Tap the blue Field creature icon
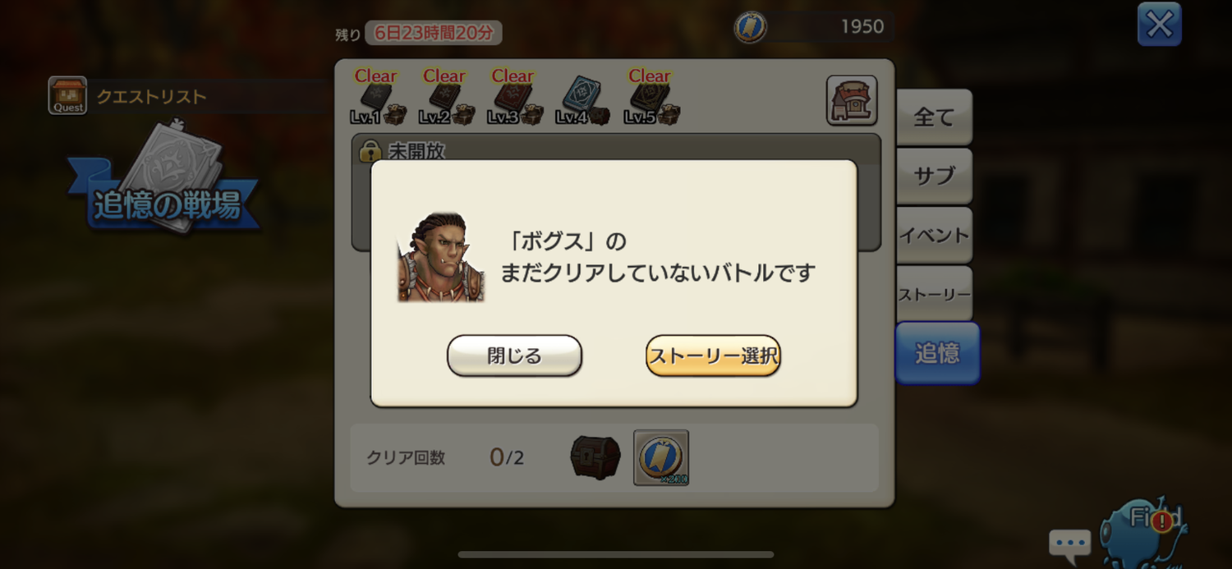 (x=1144, y=528)
